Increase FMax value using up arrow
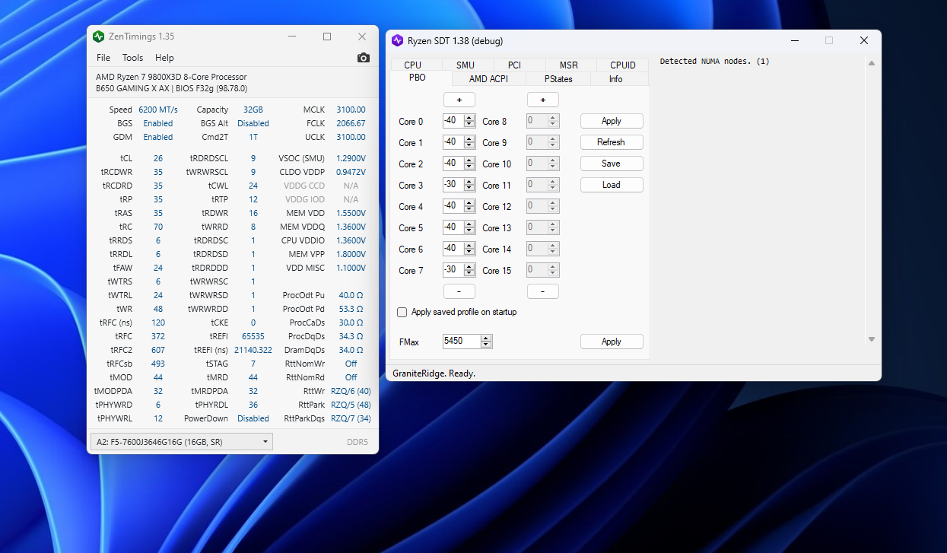 coord(486,338)
